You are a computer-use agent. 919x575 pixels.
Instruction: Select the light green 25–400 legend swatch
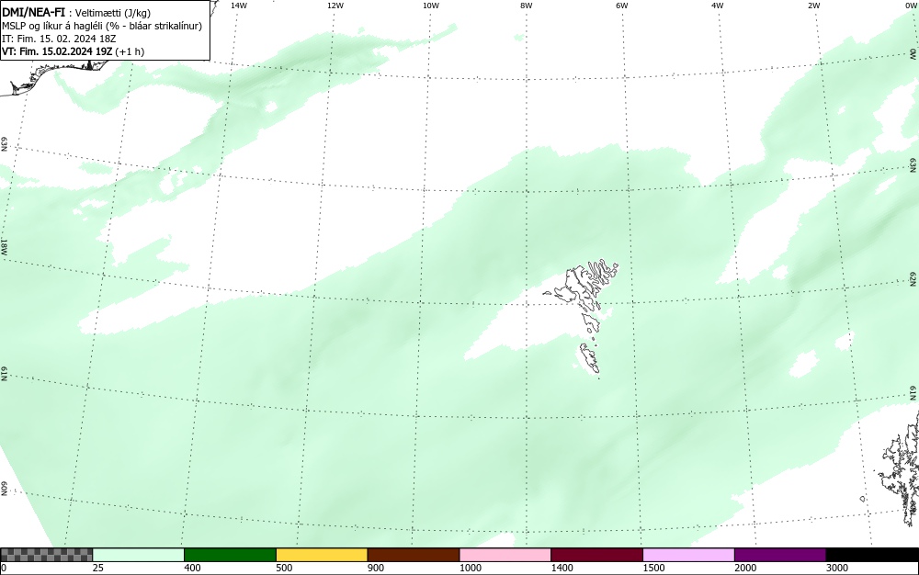pyautogui.click(x=139, y=555)
